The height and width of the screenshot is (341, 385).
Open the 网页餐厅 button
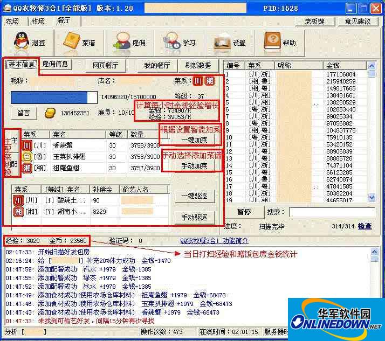click(x=105, y=66)
